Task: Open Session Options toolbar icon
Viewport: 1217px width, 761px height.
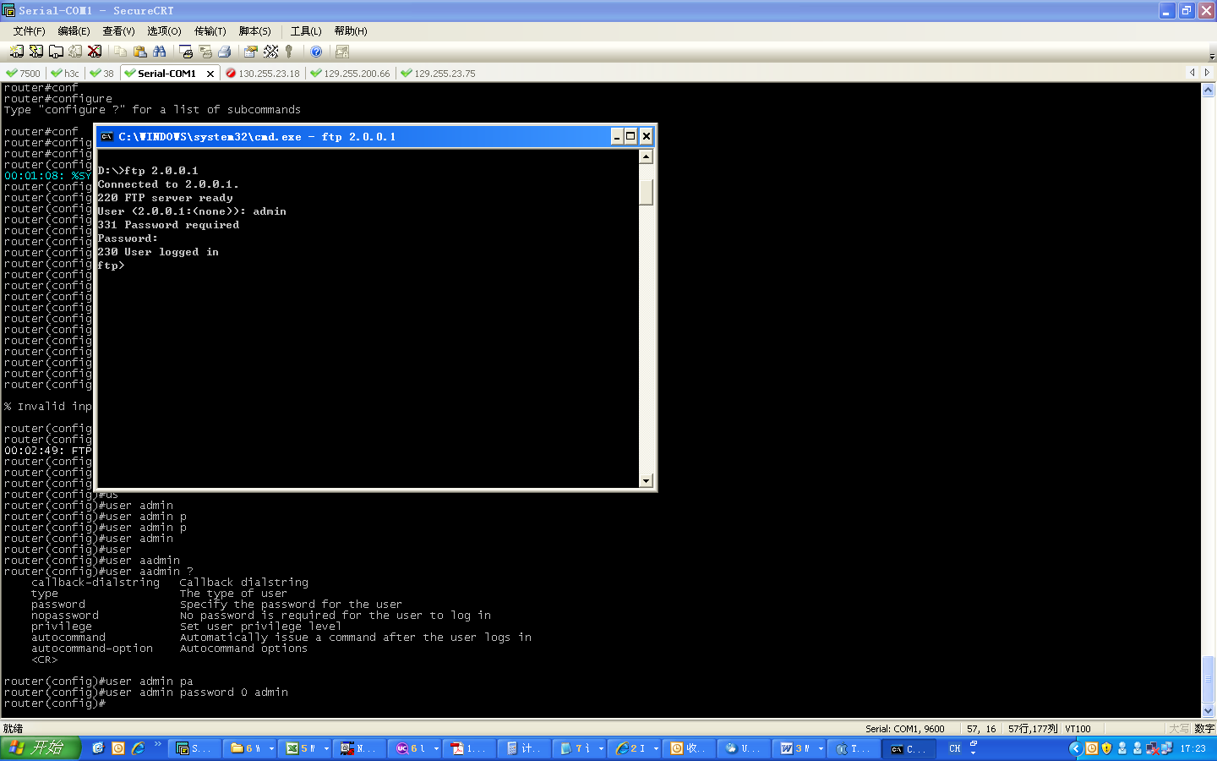Action: coord(250,52)
